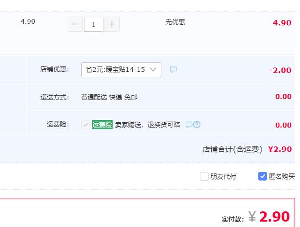Click the dropdown chevron next to 暖宝贴14-15
This screenshot has width=300, height=227.
pos(153,70)
